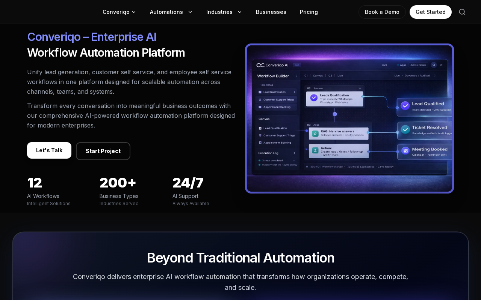Click the "Intelligent Solutions" caption
Viewport: 481px width, 300px height.
[49, 204]
